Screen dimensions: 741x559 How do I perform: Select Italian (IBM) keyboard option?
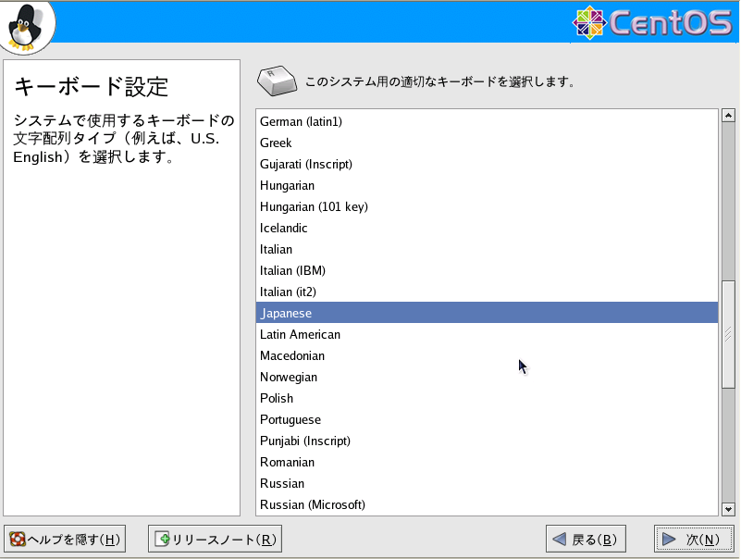[x=487, y=270]
